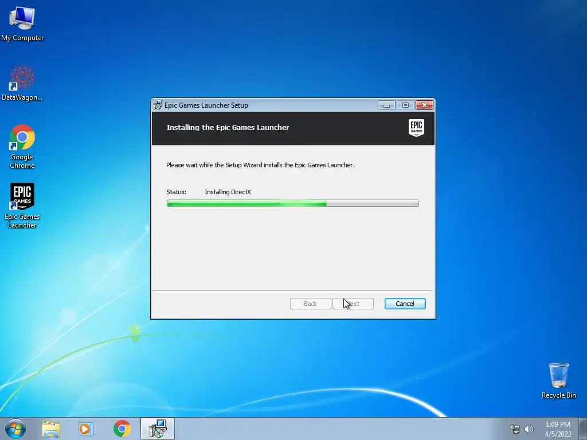Launch Windows Media Player from taskbar

click(86, 429)
